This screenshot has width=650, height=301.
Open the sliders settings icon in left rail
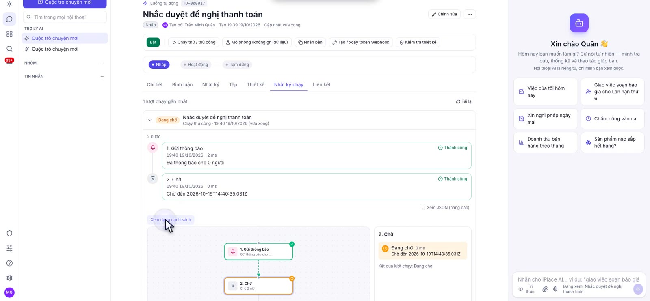(x=9, y=248)
